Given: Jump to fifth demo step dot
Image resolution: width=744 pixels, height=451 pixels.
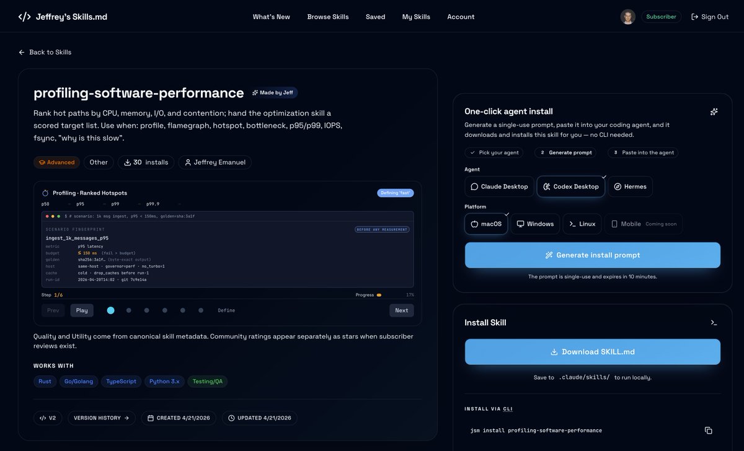Looking at the screenshot, I should [x=182, y=310].
